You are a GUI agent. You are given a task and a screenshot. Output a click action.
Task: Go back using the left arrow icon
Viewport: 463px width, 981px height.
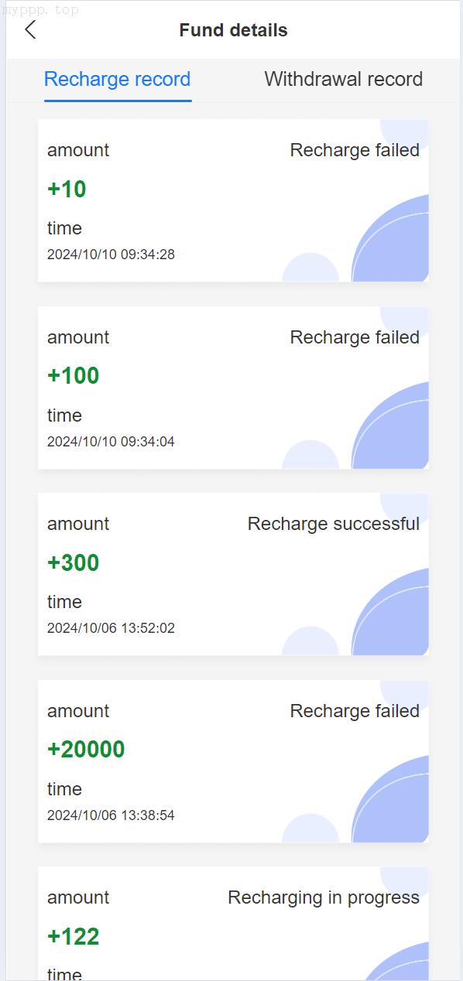coord(30,30)
